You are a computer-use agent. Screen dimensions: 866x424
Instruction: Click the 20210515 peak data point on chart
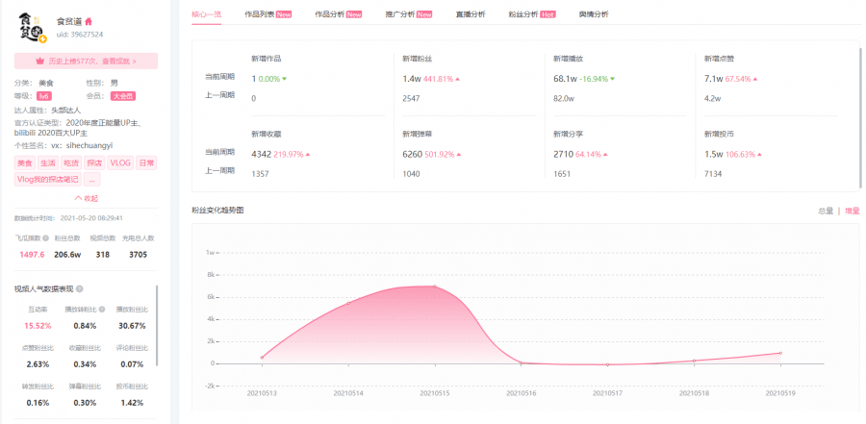(x=435, y=287)
